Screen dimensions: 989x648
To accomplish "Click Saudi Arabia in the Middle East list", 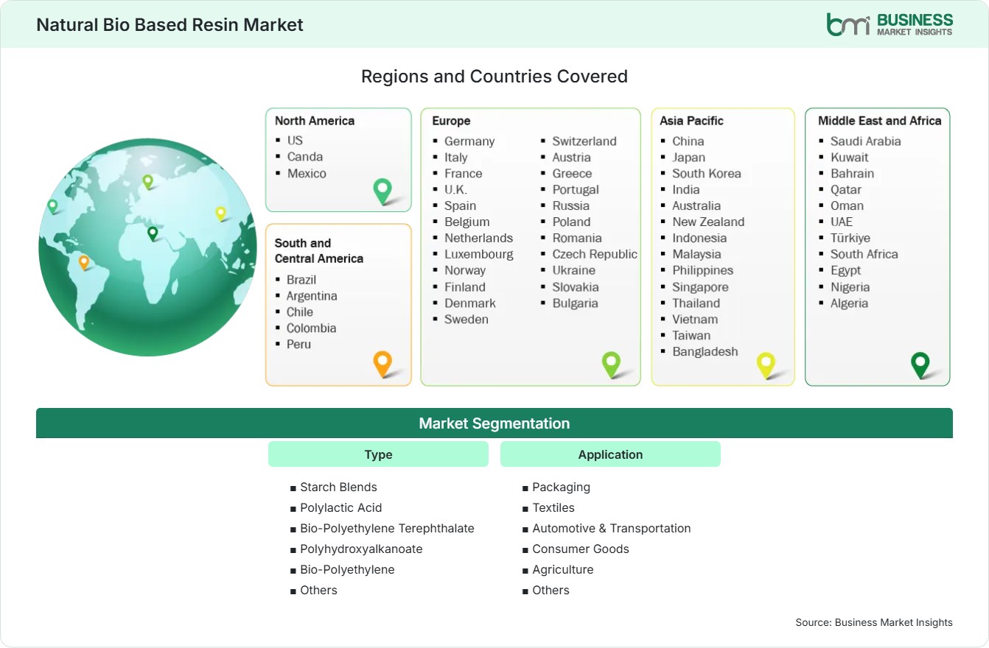I will [866, 141].
